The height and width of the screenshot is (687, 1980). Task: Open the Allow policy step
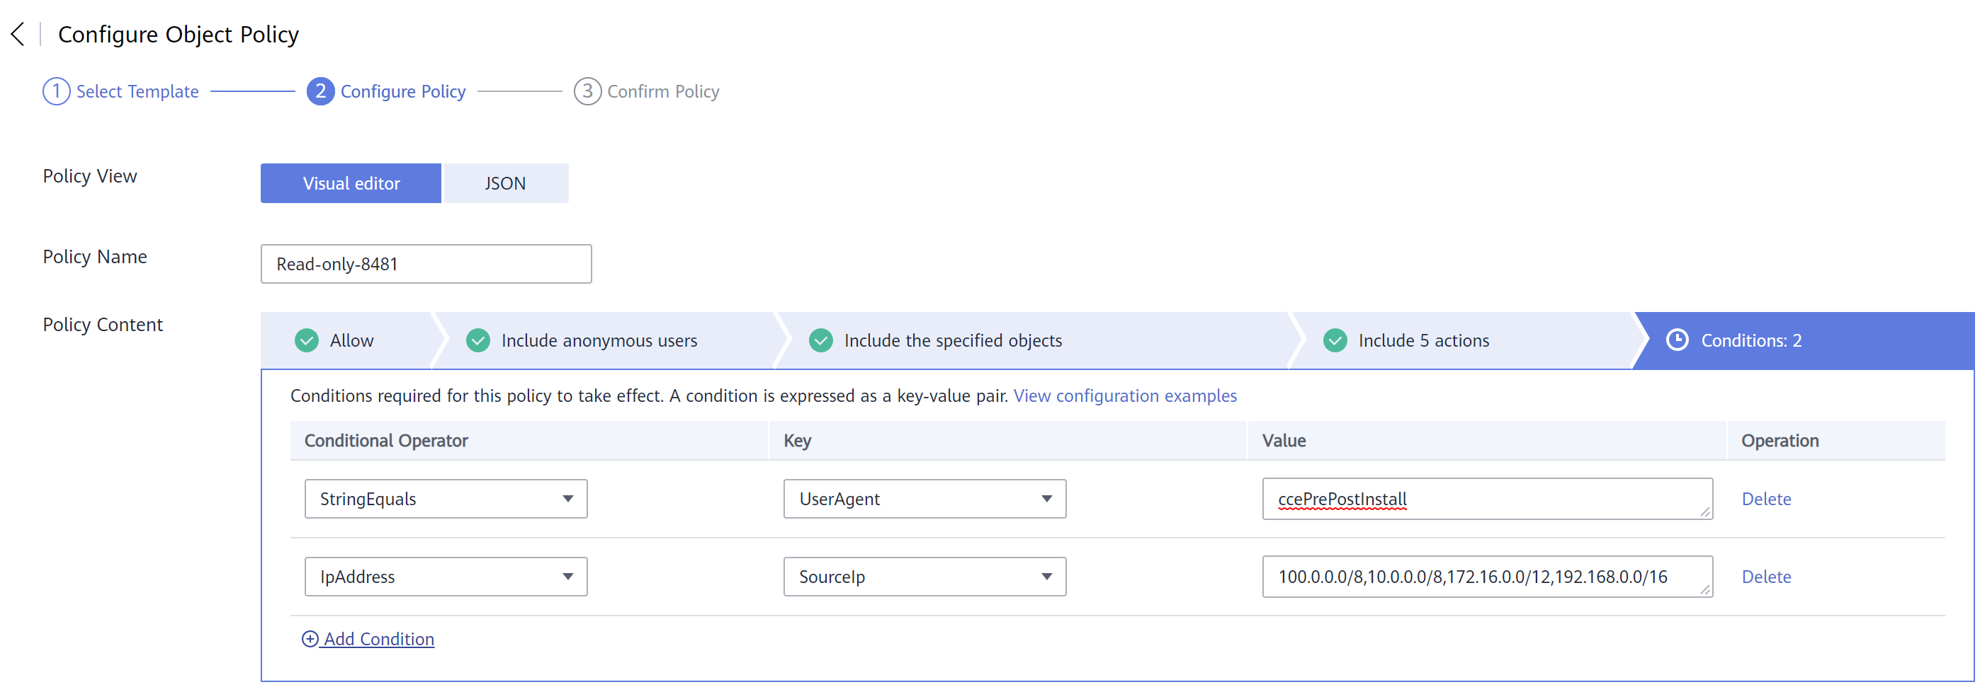click(x=346, y=340)
